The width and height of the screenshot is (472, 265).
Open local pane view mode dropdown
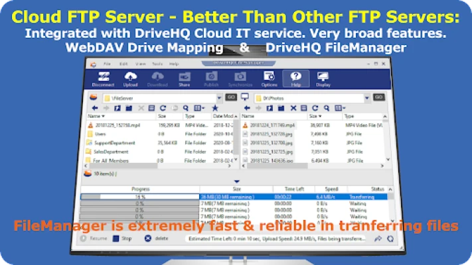click(340, 108)
